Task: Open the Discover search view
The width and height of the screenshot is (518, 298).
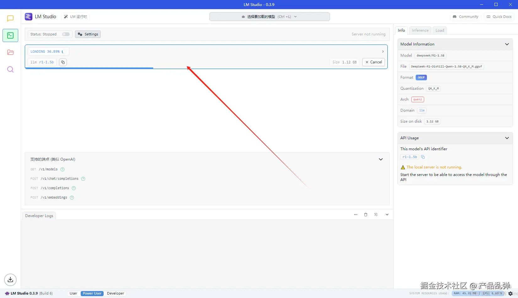Action: (x=10, y=69)
